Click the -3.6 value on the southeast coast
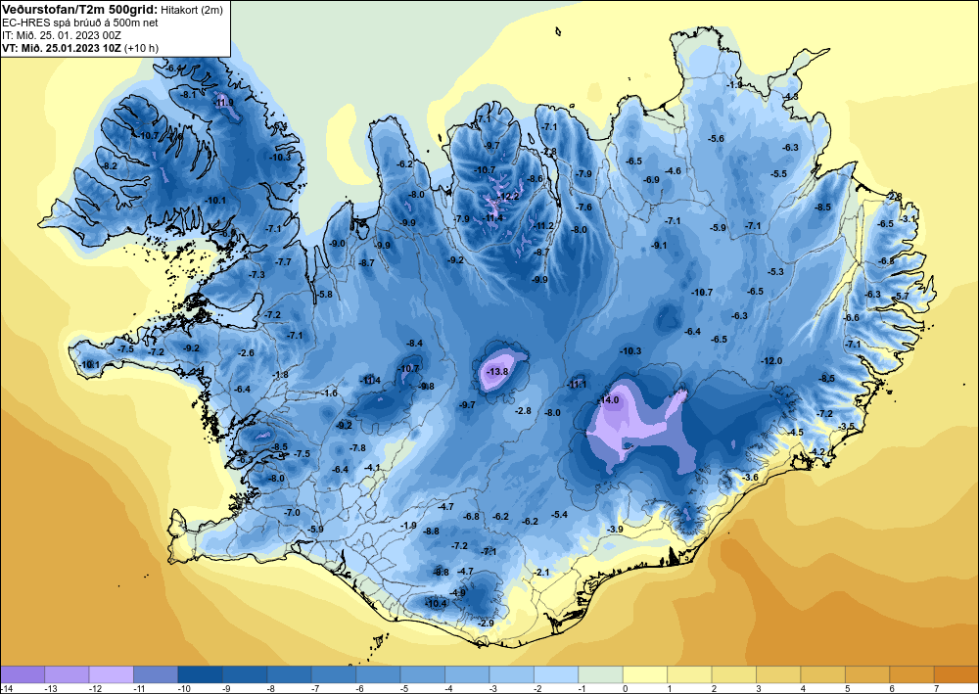The image size is (979, 694). coord(751,477)
